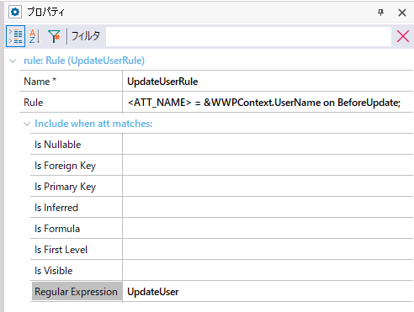Click the properties gear icon in title bar

click(x=15, y=12)
